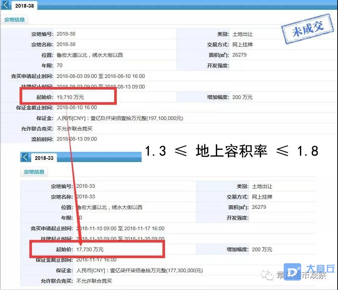
Task: Click the starting price 17,730 万元
Action: pos(90,249)
